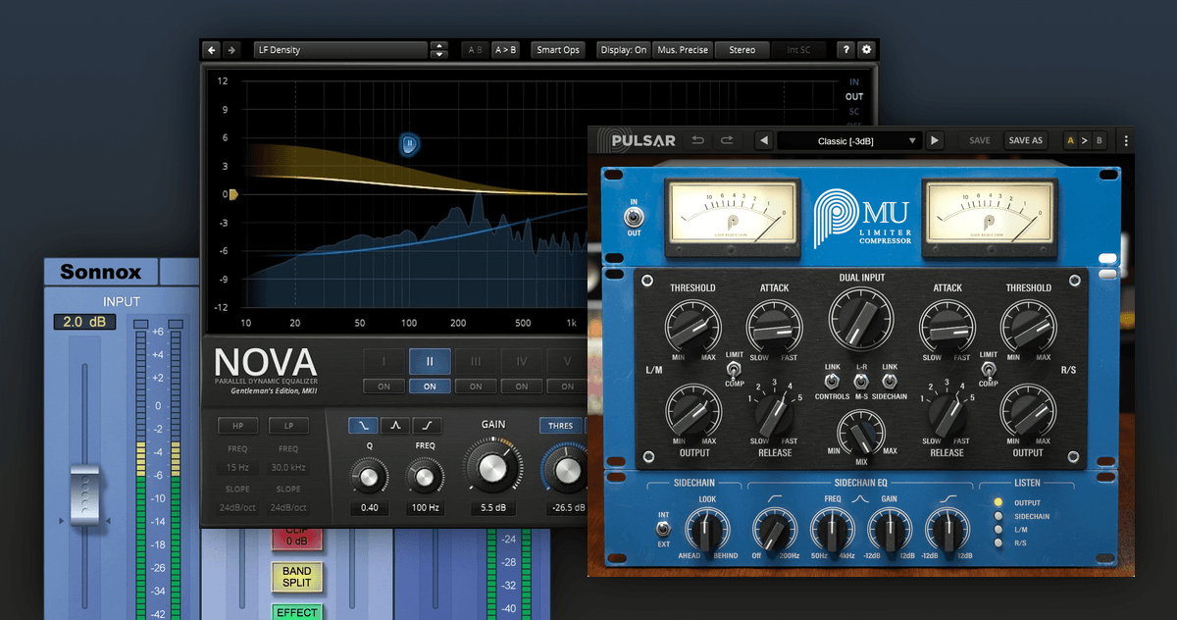Open Nova settings gear icon

[x=865, y=50]
